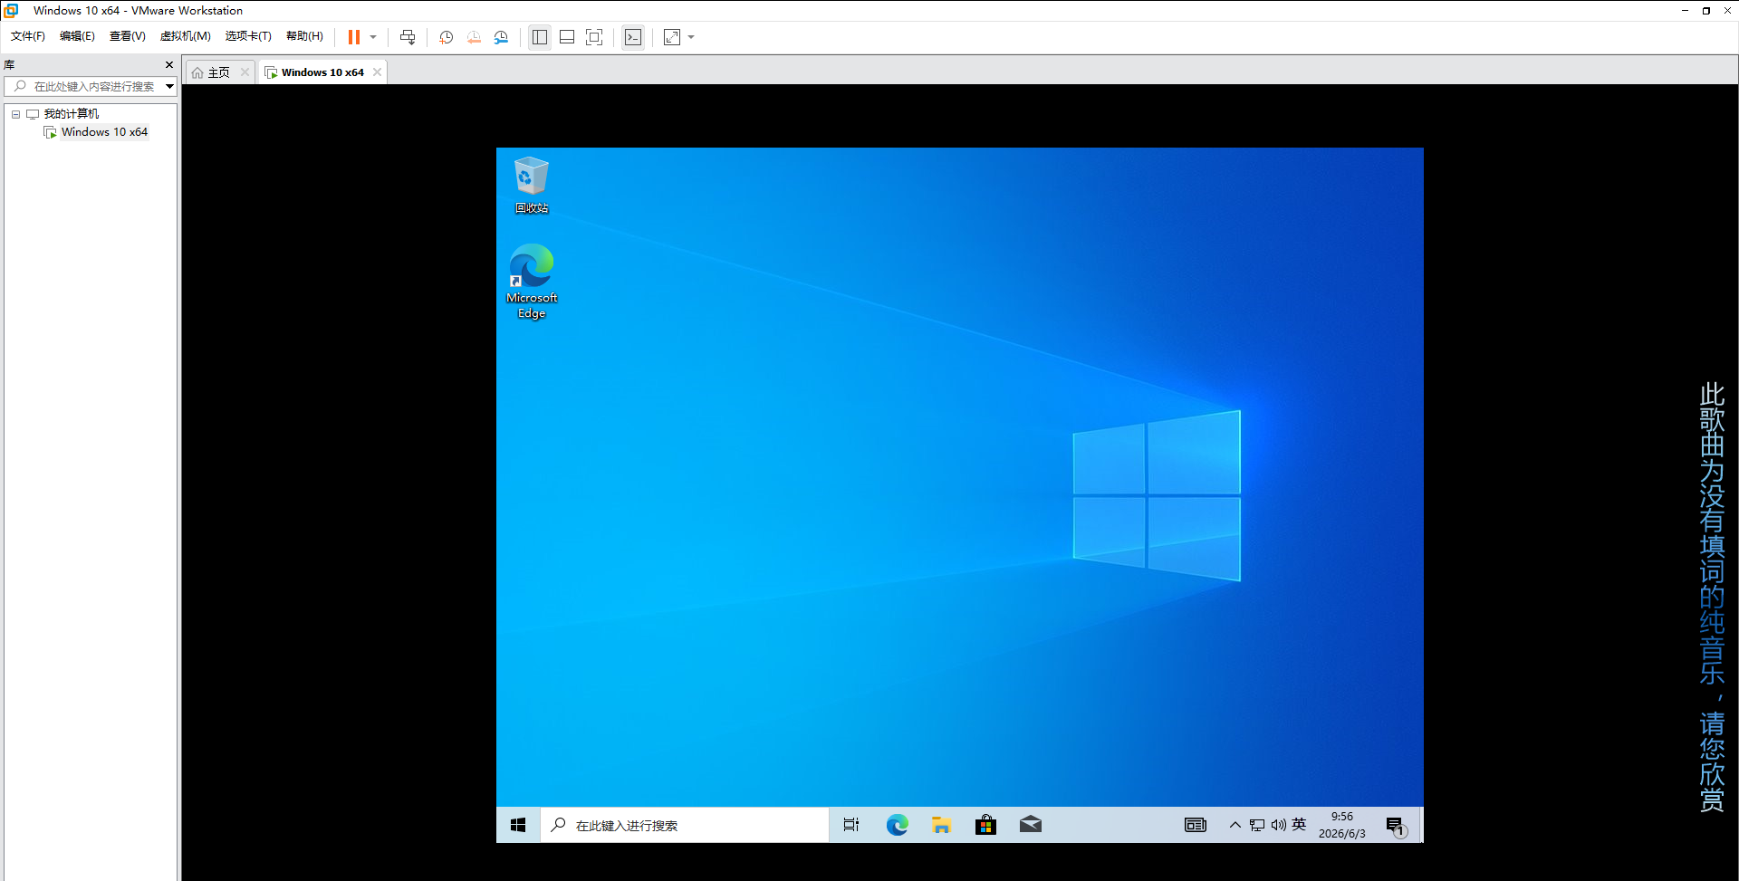Select the 回收站 desktop icon

click(532, 185)
